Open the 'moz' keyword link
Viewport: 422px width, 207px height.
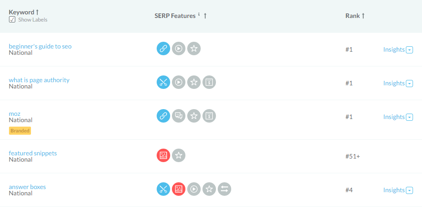coord(15,114)
